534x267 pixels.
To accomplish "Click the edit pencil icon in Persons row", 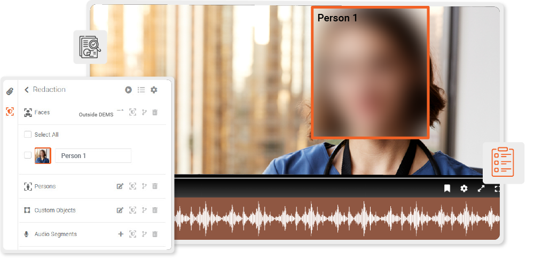I will pos(120,186).
